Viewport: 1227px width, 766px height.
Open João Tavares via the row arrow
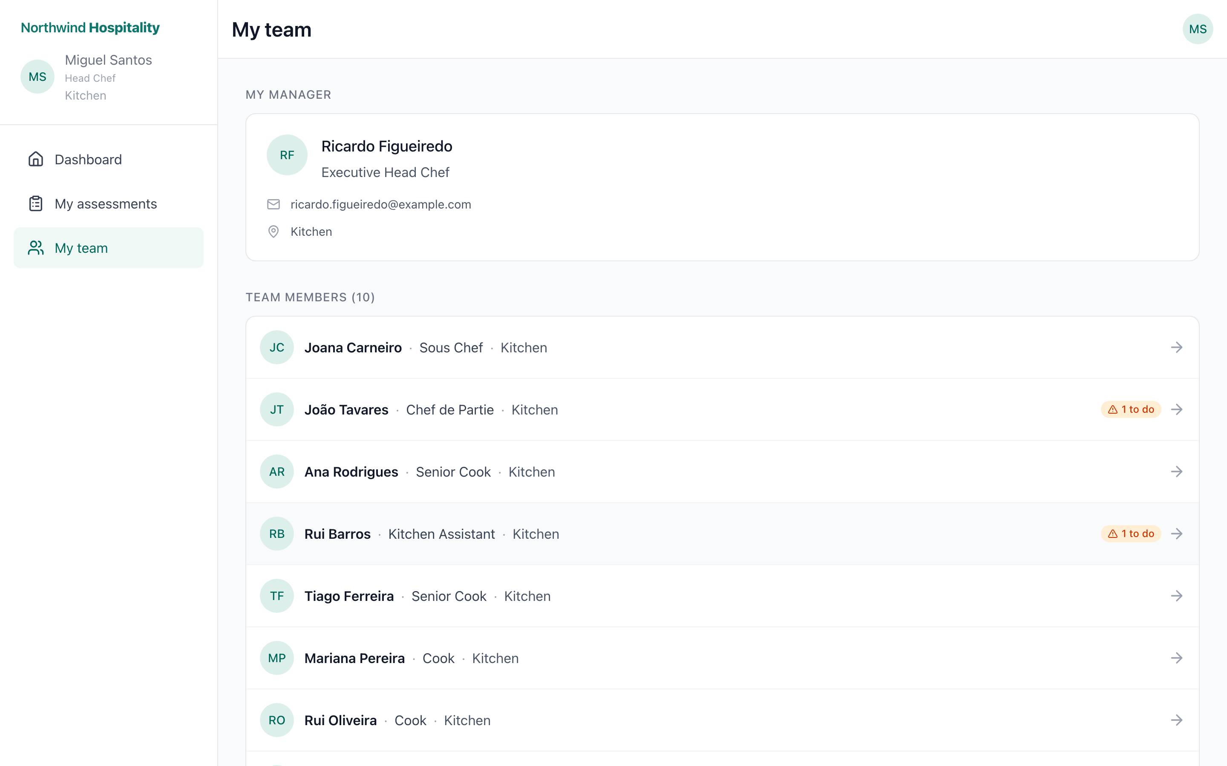1177,409
